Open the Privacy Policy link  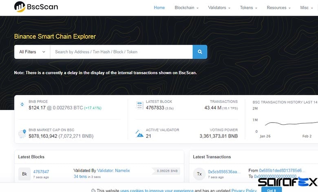coord(244,190)
